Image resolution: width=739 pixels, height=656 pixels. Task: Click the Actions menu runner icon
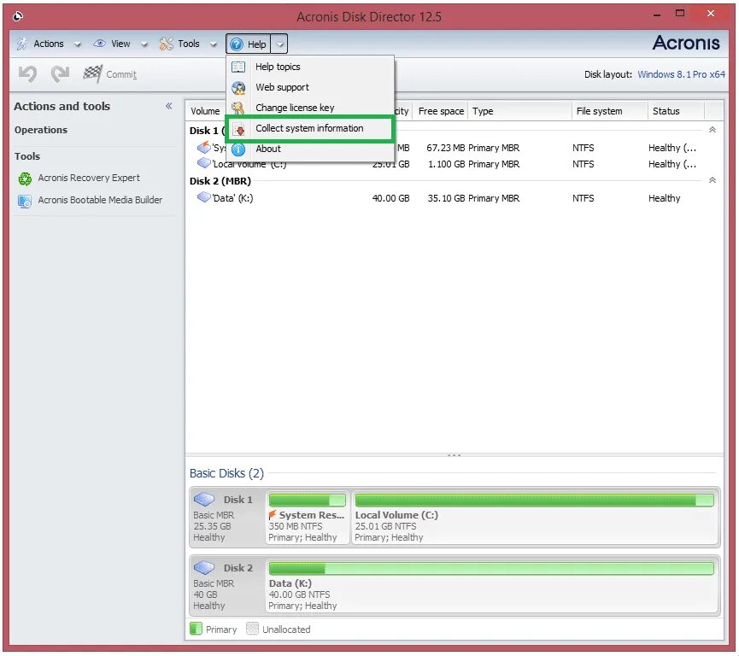click(21, 44)
